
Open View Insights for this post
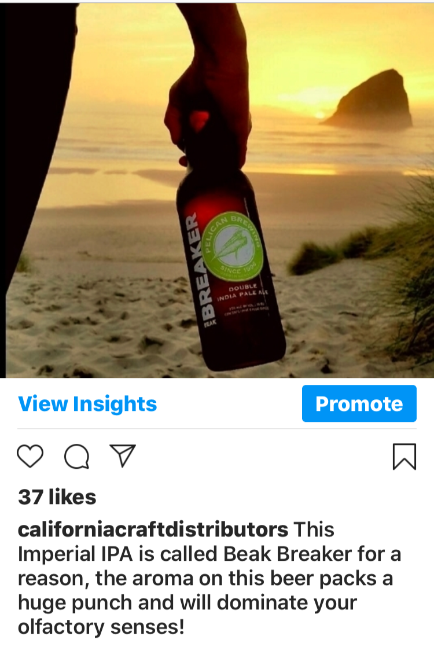click(87, 403)
